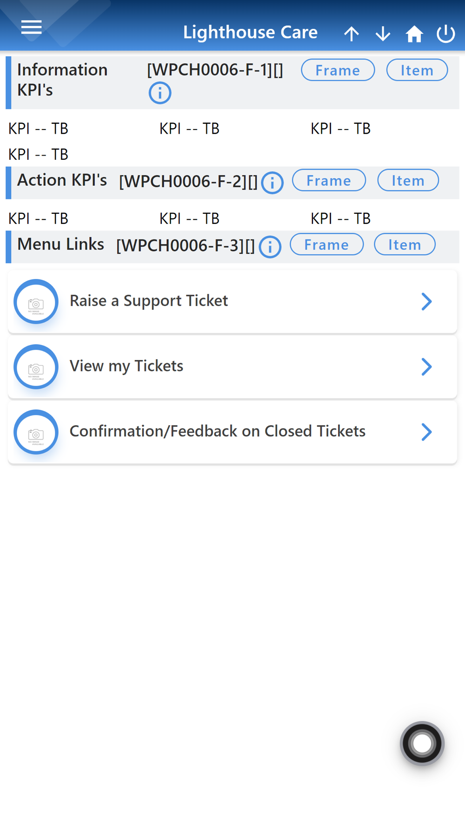Click Frame button in Information KPI's

(x=338, y=70)
